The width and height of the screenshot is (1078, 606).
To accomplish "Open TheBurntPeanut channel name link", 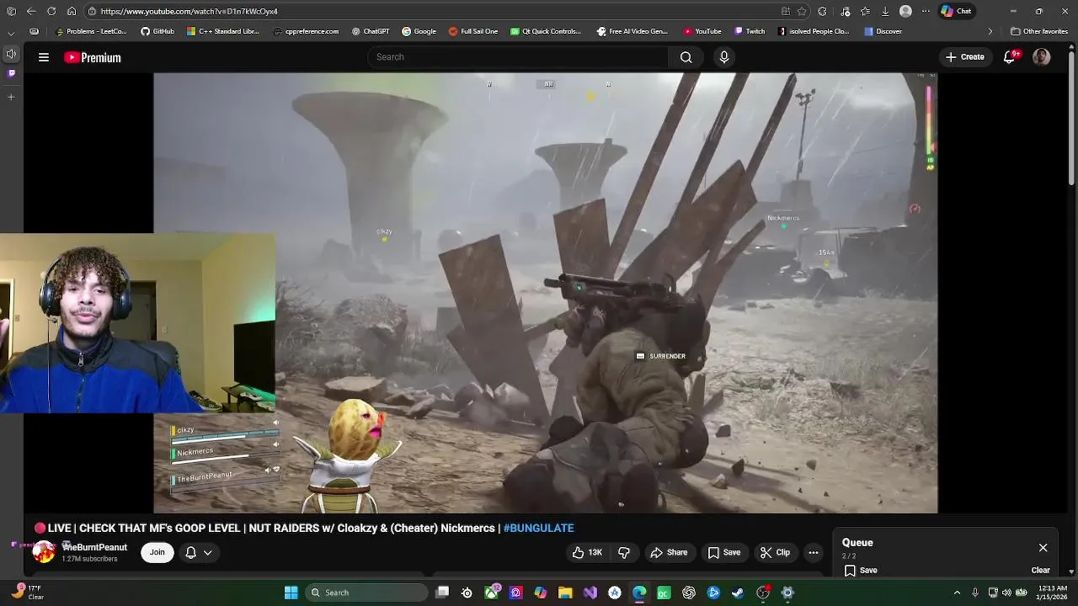I will [95, 547].
